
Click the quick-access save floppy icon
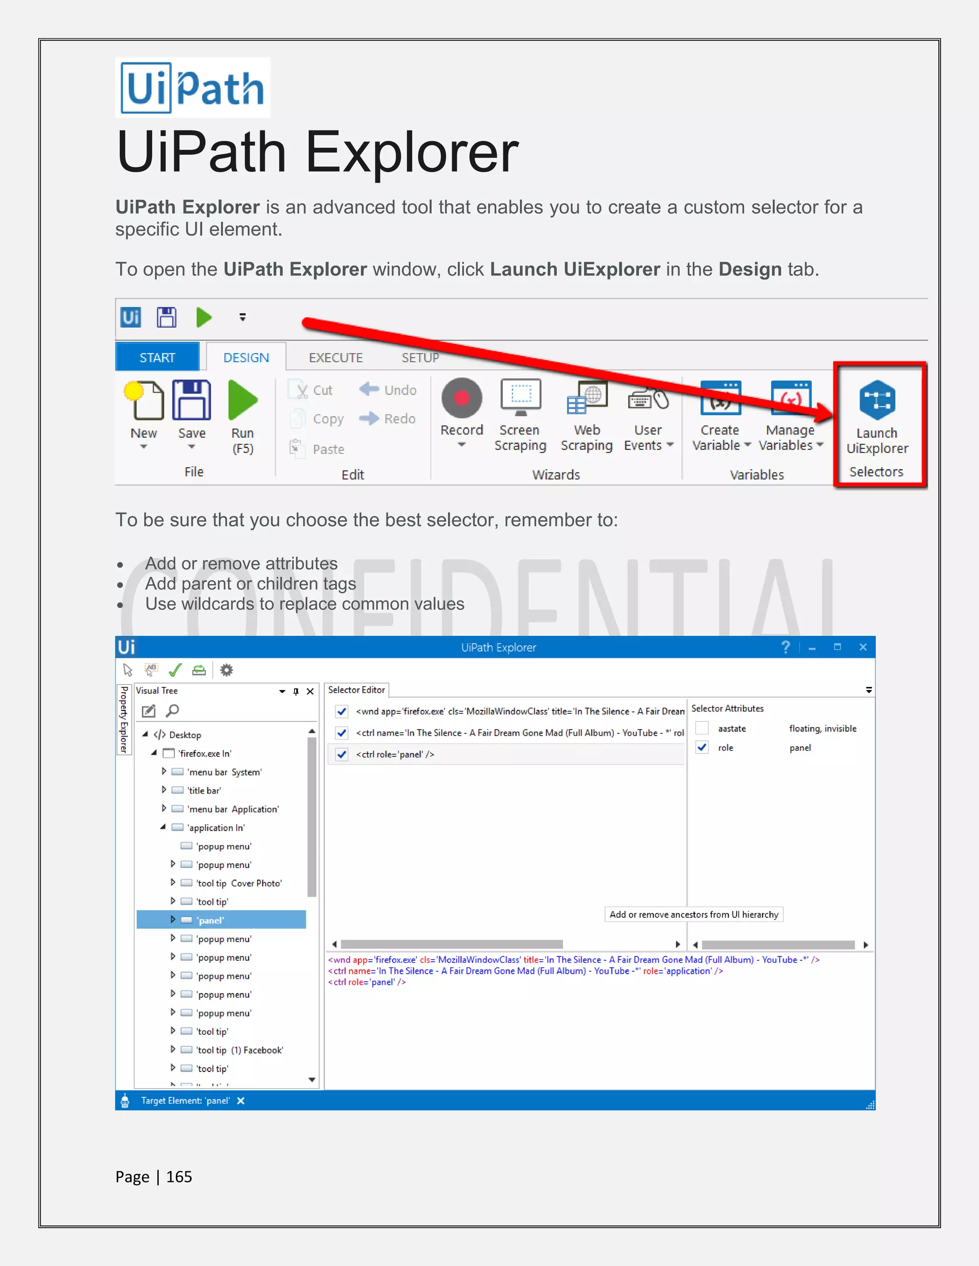(166, 317)
